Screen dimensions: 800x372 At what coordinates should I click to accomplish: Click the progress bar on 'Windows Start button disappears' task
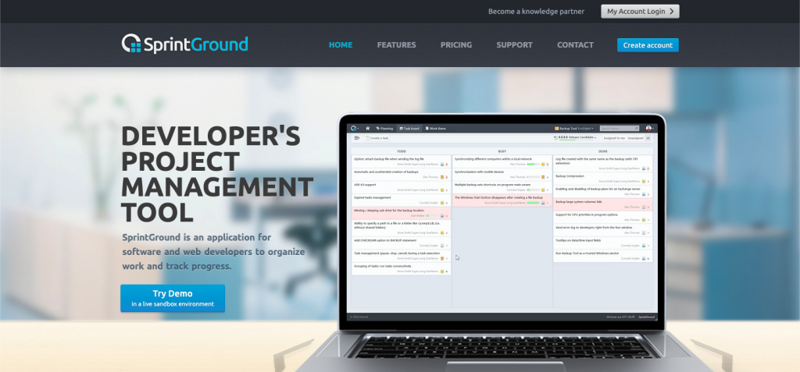[x=533, y=202]
